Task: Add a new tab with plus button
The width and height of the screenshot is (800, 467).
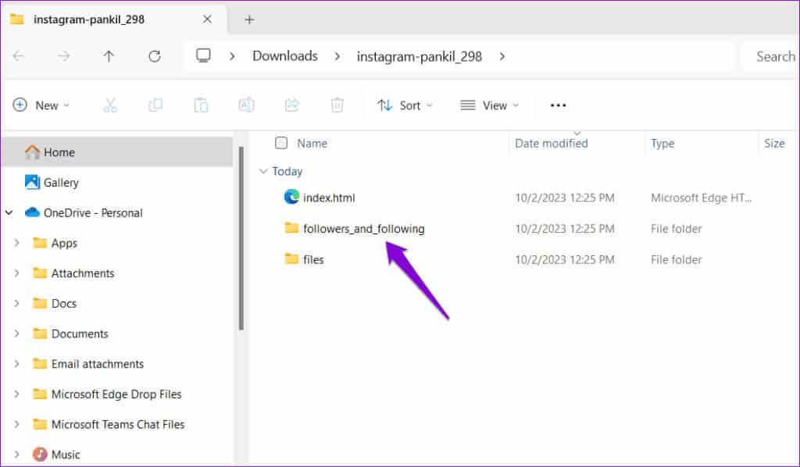Action: (249, 20)
